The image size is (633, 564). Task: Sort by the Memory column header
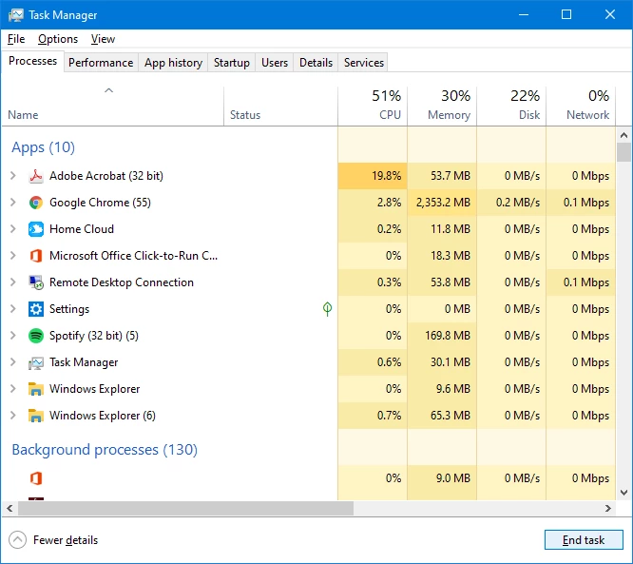pyautogui.click(x=442, y=106)
